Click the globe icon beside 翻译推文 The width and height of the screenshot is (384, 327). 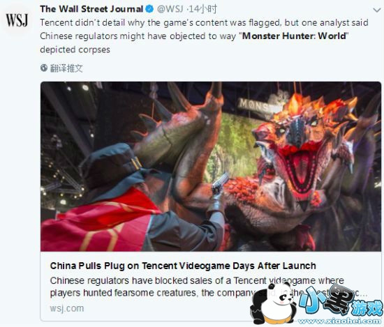tap(44, 68)
